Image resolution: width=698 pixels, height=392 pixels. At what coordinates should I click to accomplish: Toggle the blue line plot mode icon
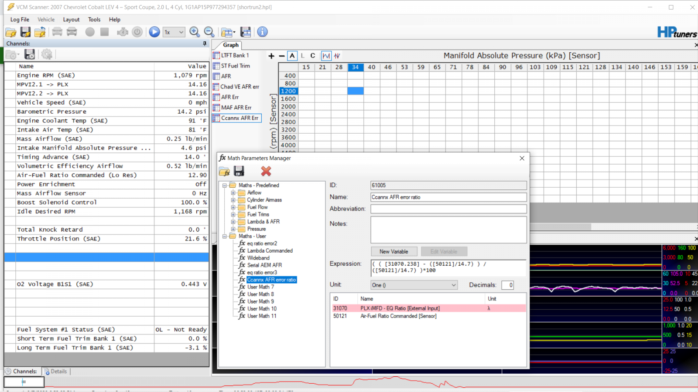326,56
